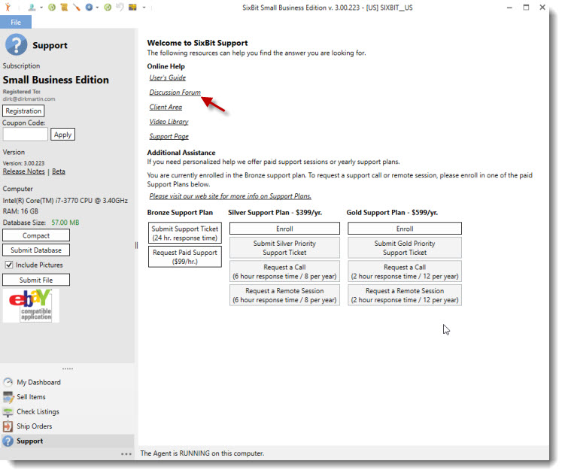Click the eBay compatible application logo
This screenshot has width=565, height=476.
coord(31,306)
